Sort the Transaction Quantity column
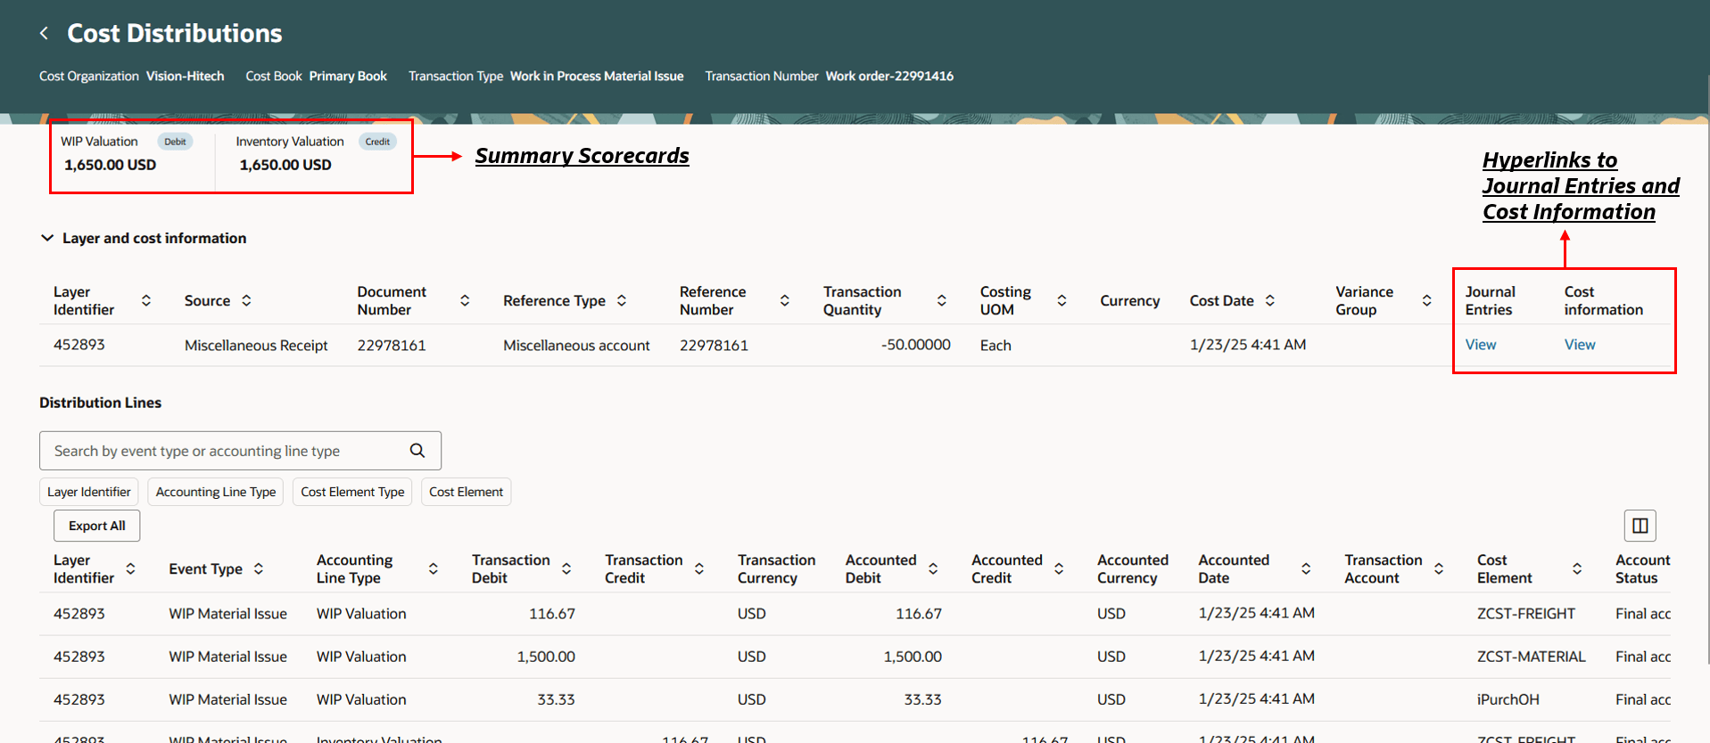1710x743 pixels. coord(942,300)
